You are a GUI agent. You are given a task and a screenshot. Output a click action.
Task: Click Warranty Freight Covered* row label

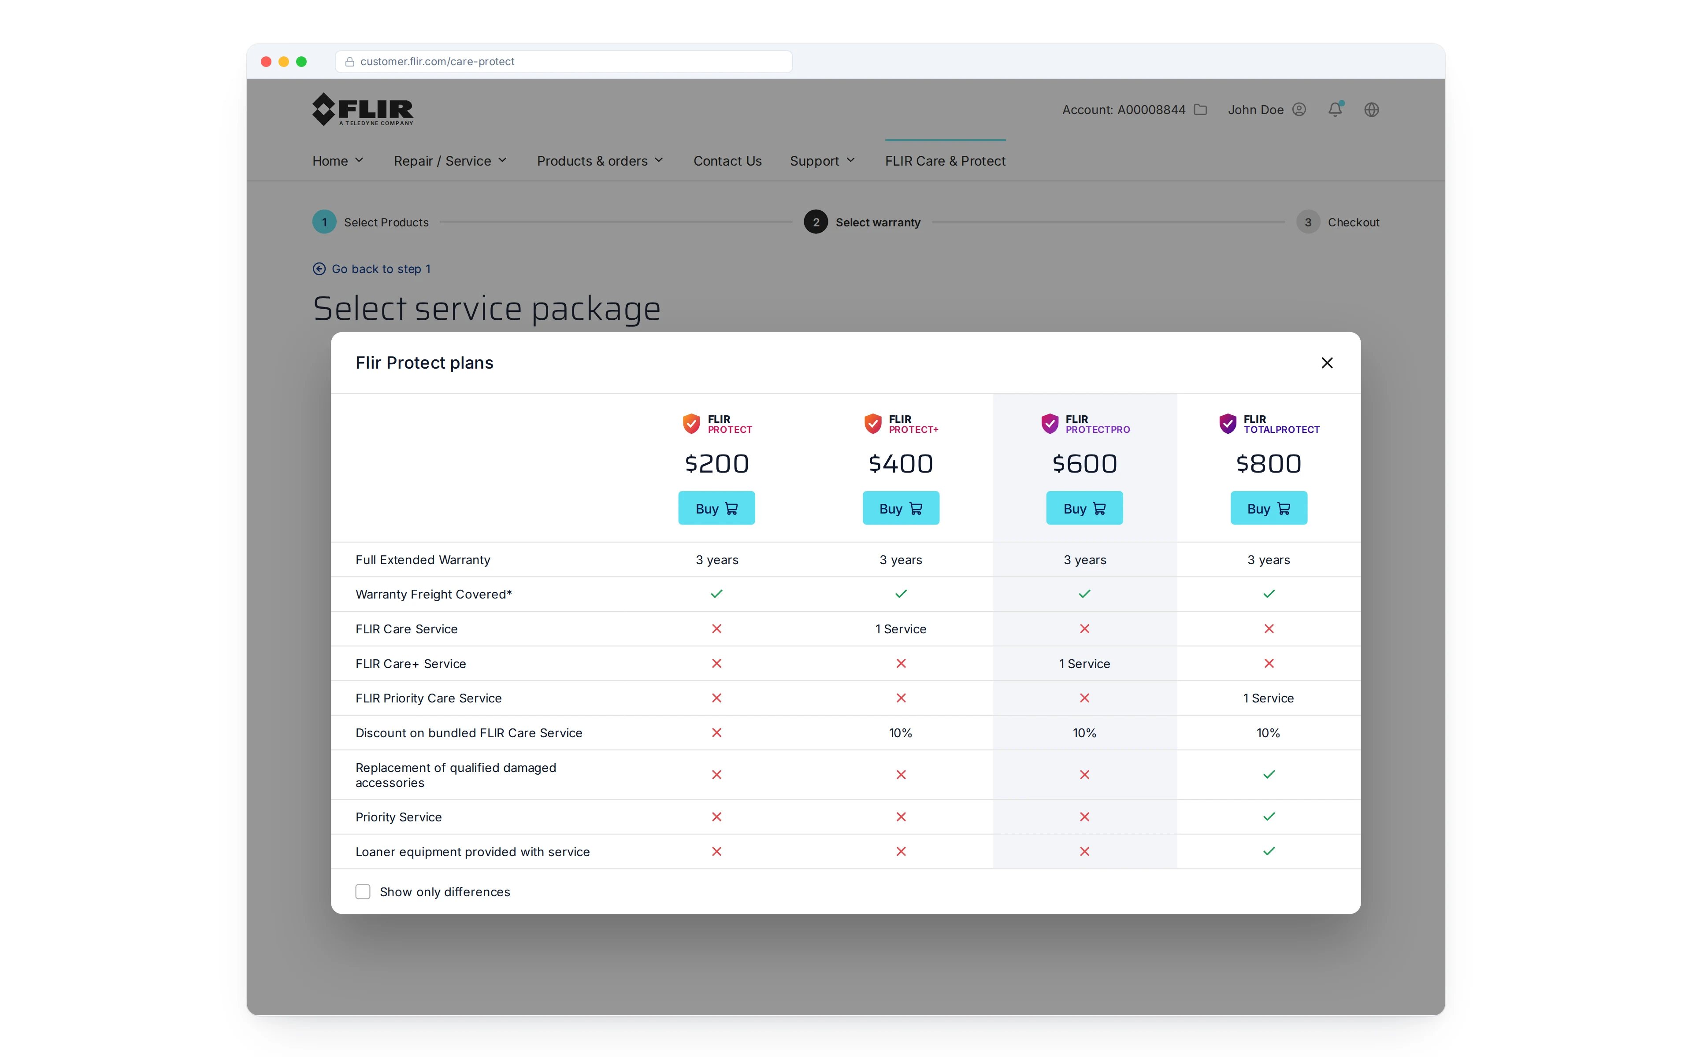(434, 594)
